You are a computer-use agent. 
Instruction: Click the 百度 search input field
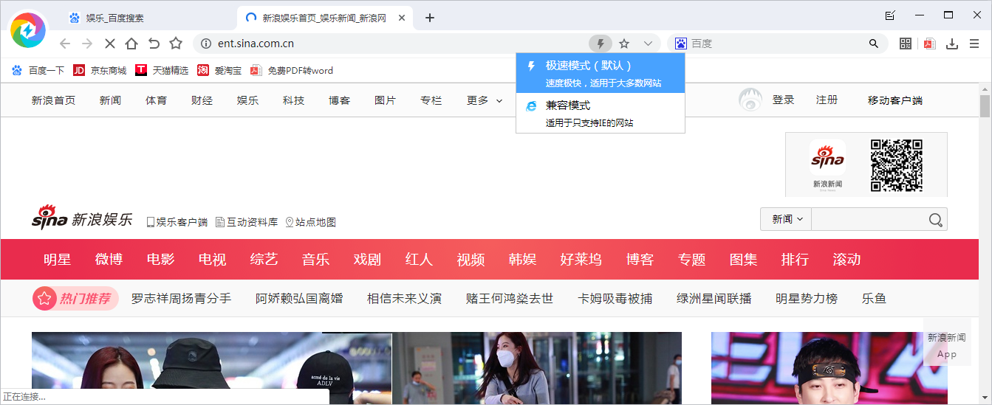pyautogui.click(x=778, y=44)
